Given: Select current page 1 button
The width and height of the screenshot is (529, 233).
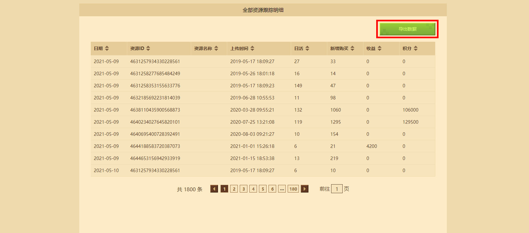Looking at the screenshot, I should 224,189.
